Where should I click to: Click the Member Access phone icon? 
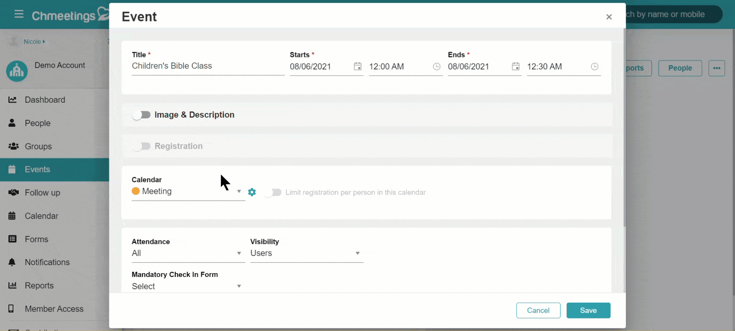11,309
